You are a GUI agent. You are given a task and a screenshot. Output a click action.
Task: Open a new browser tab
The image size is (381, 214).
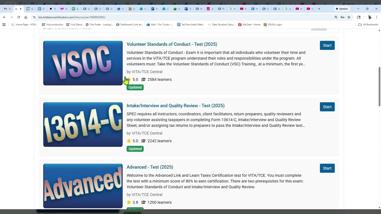tap(319, 9)
